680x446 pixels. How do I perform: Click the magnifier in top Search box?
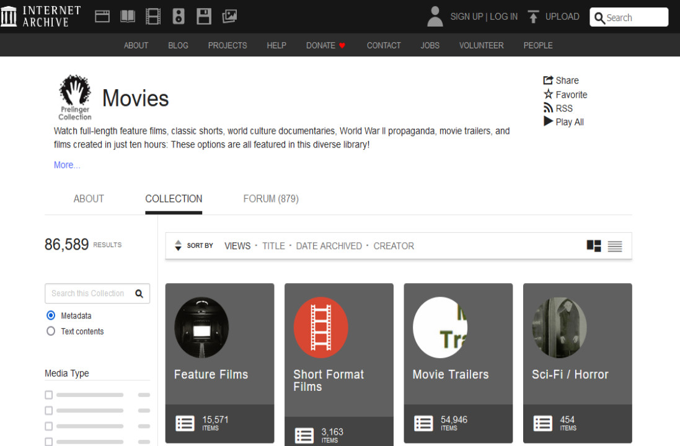pos(599,18)
